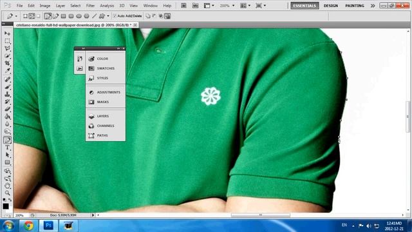This screenshot has height=232, width=412.
Task: Select the Rectangle shape tool in toolbox
Action: 7,162
